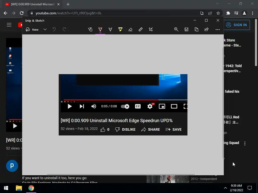Image resolution: width=258 pixels, height=193 pixels.
Task: Click the share this page icon in Chrome
Action: 210,13
